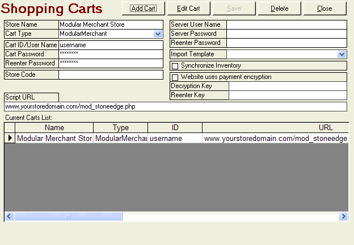The height and width of the screenshot is (245, 354).
Task: Click the grid's top-left select-all corner cell
Action: point(10,127)
